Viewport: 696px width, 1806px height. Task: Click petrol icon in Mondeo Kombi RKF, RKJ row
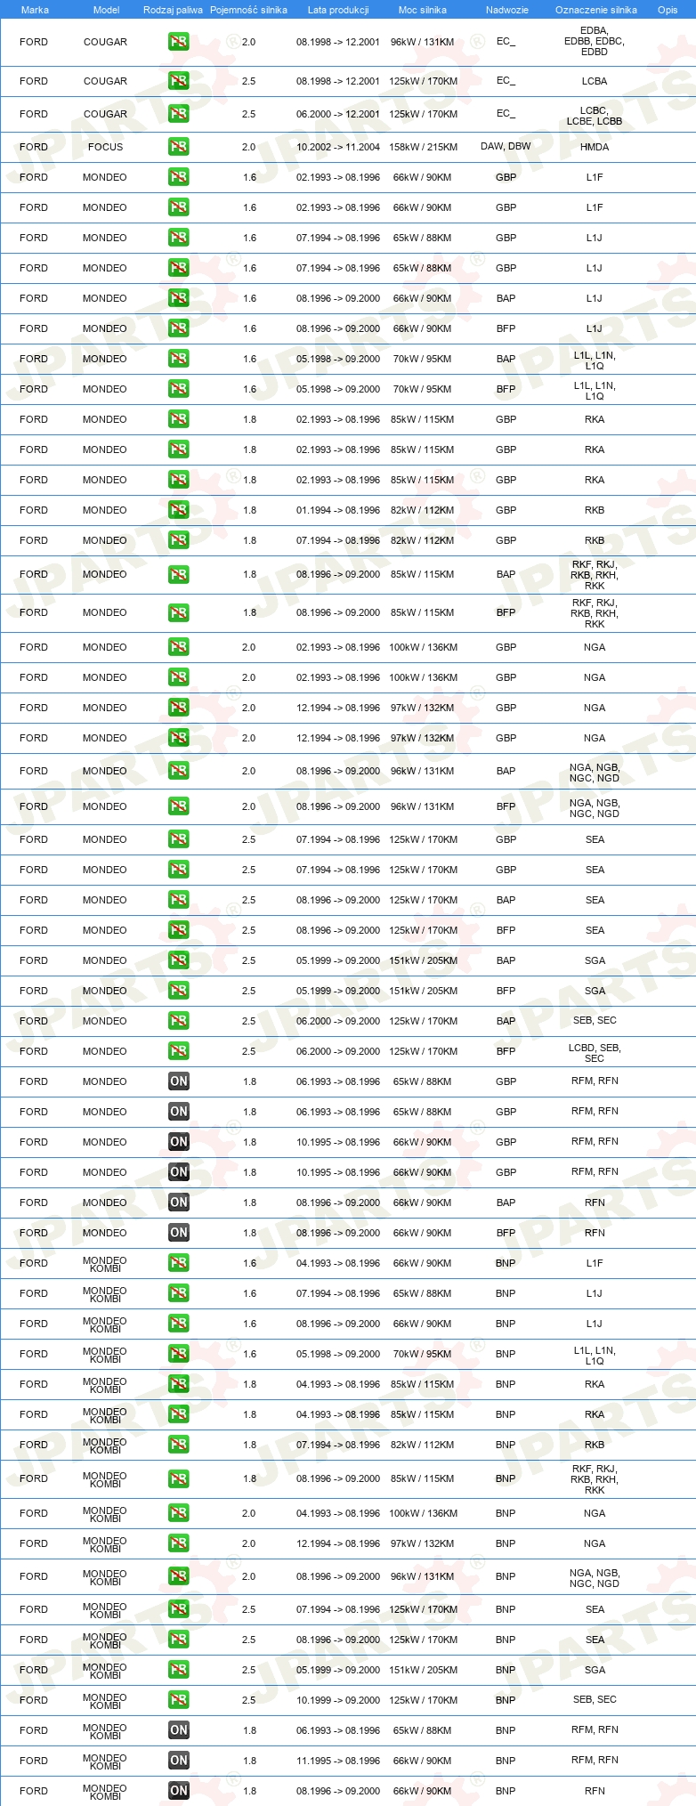point(179,1478)
